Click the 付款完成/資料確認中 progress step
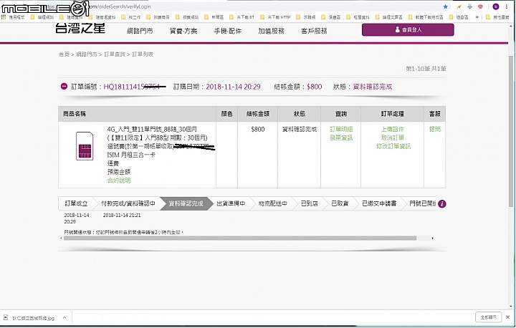Image resolution: width=516 pixels, height=328 pixels. coord(128,203)
